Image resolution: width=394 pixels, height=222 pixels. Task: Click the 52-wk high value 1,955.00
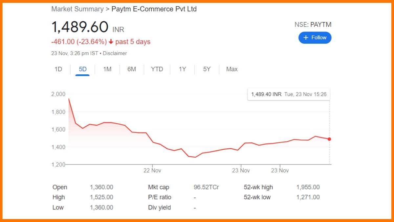click(x=308, y=187)
